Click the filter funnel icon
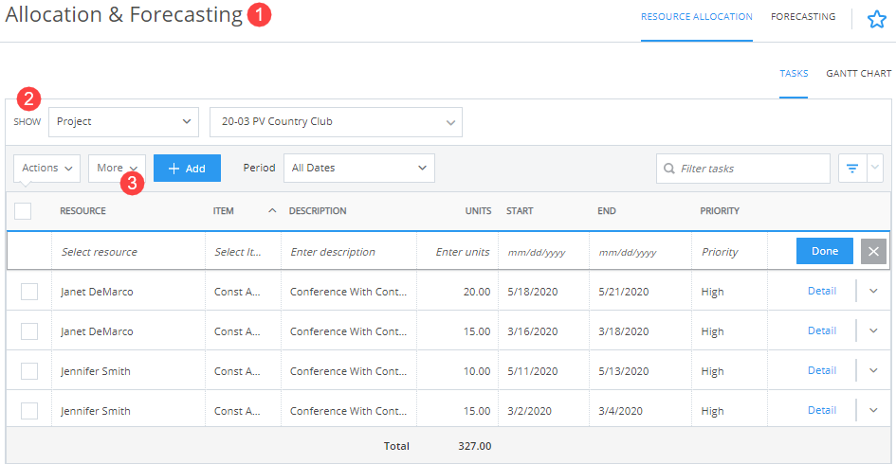Viewport: 896px width, 464px height. (x=852, y=169)
